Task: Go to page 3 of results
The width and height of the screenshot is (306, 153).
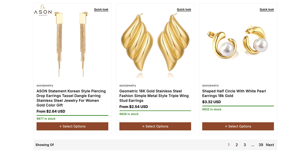Action: pyautogui.click(x=245, y=145)
